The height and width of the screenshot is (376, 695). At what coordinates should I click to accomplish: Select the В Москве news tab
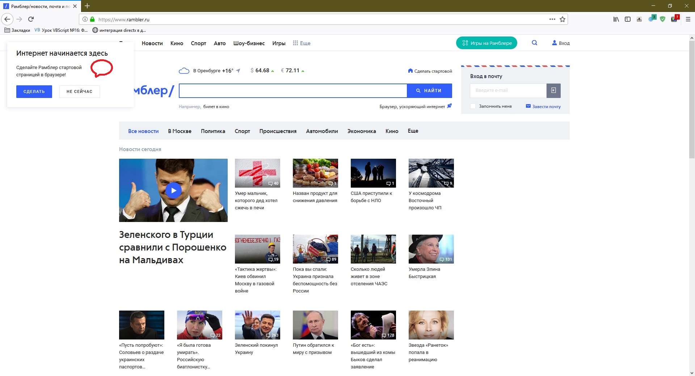[x=180, y=131]
